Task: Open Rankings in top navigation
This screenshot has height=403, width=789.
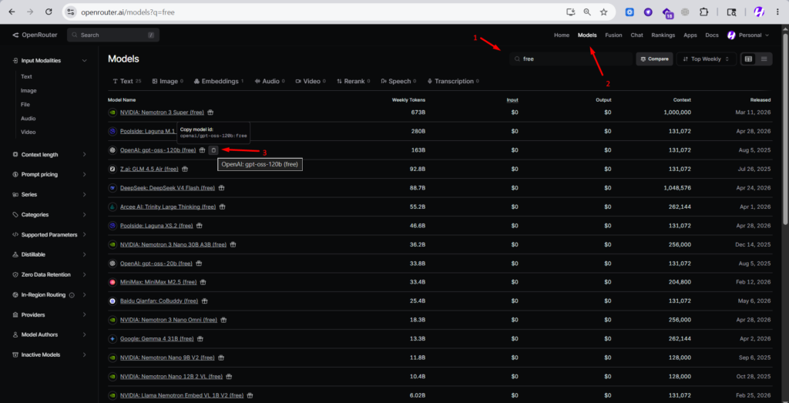Action: (663, 35)
